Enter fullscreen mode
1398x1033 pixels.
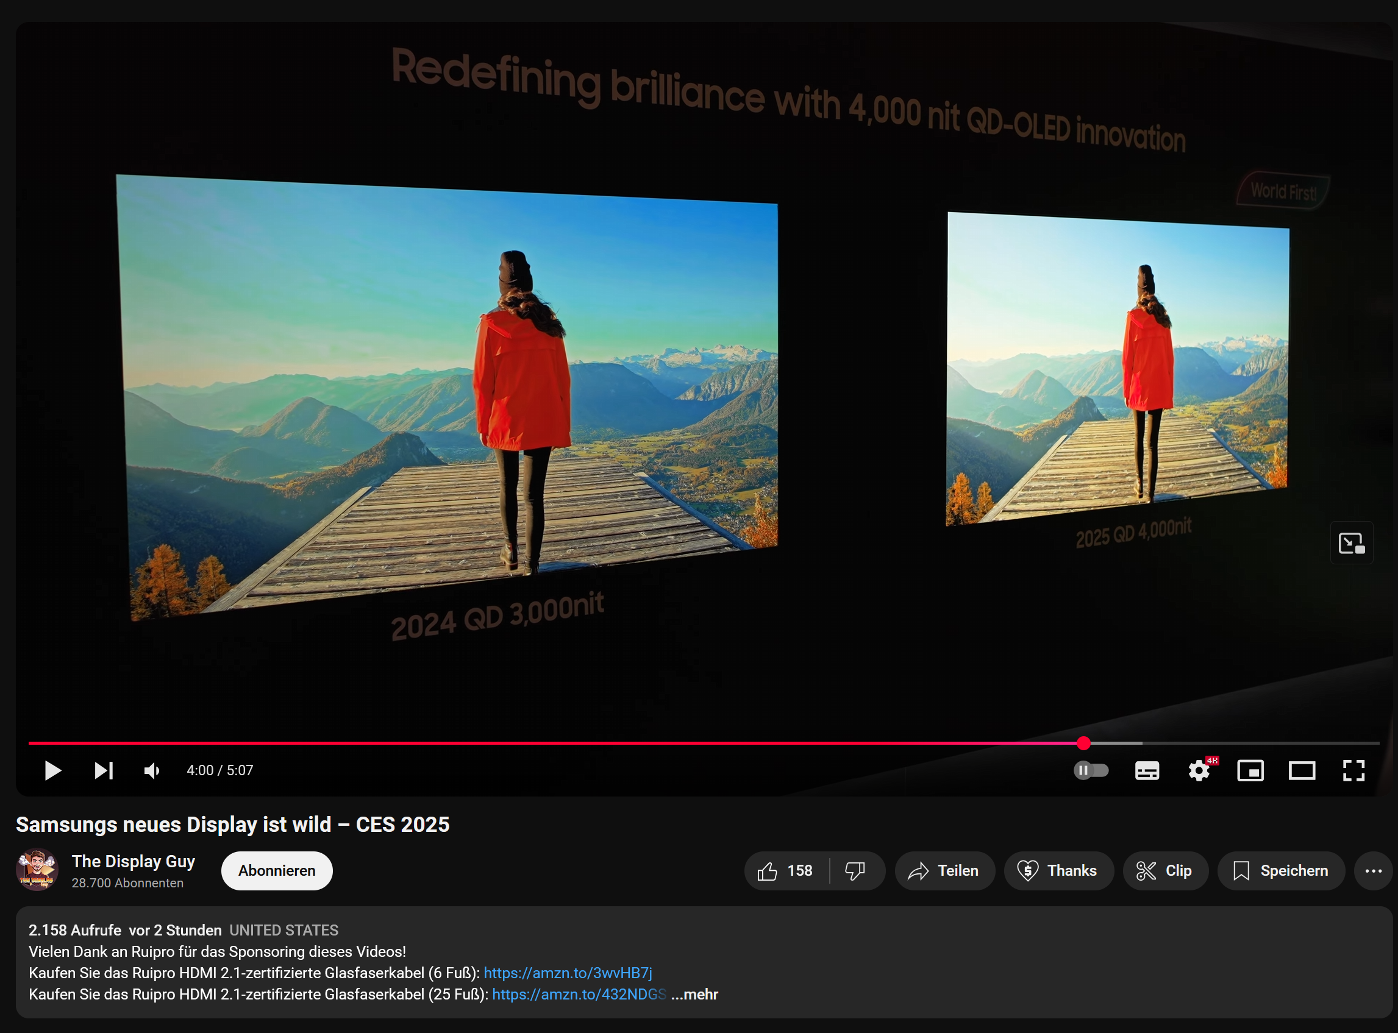(1353, 770)
